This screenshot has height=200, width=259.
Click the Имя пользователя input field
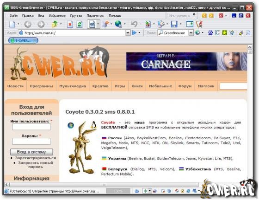pos(31,127)
